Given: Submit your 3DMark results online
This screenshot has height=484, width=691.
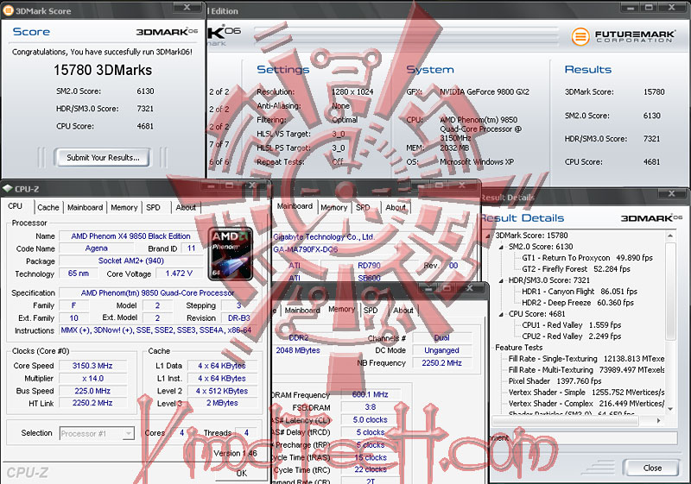Looking at the screenshot, I should pyautogui.click(x=103, y=158).
